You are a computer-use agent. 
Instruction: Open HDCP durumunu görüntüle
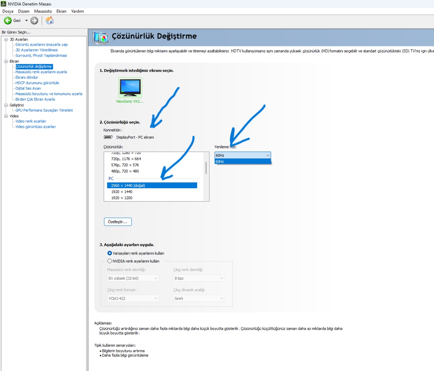(37, 83)
